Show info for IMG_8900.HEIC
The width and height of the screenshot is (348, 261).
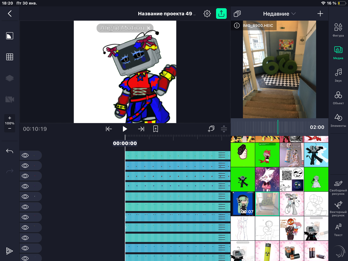coord(237,26)
